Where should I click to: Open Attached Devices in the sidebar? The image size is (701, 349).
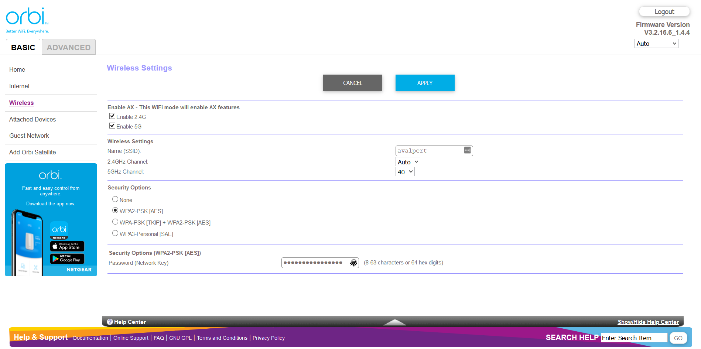point(33,120)
